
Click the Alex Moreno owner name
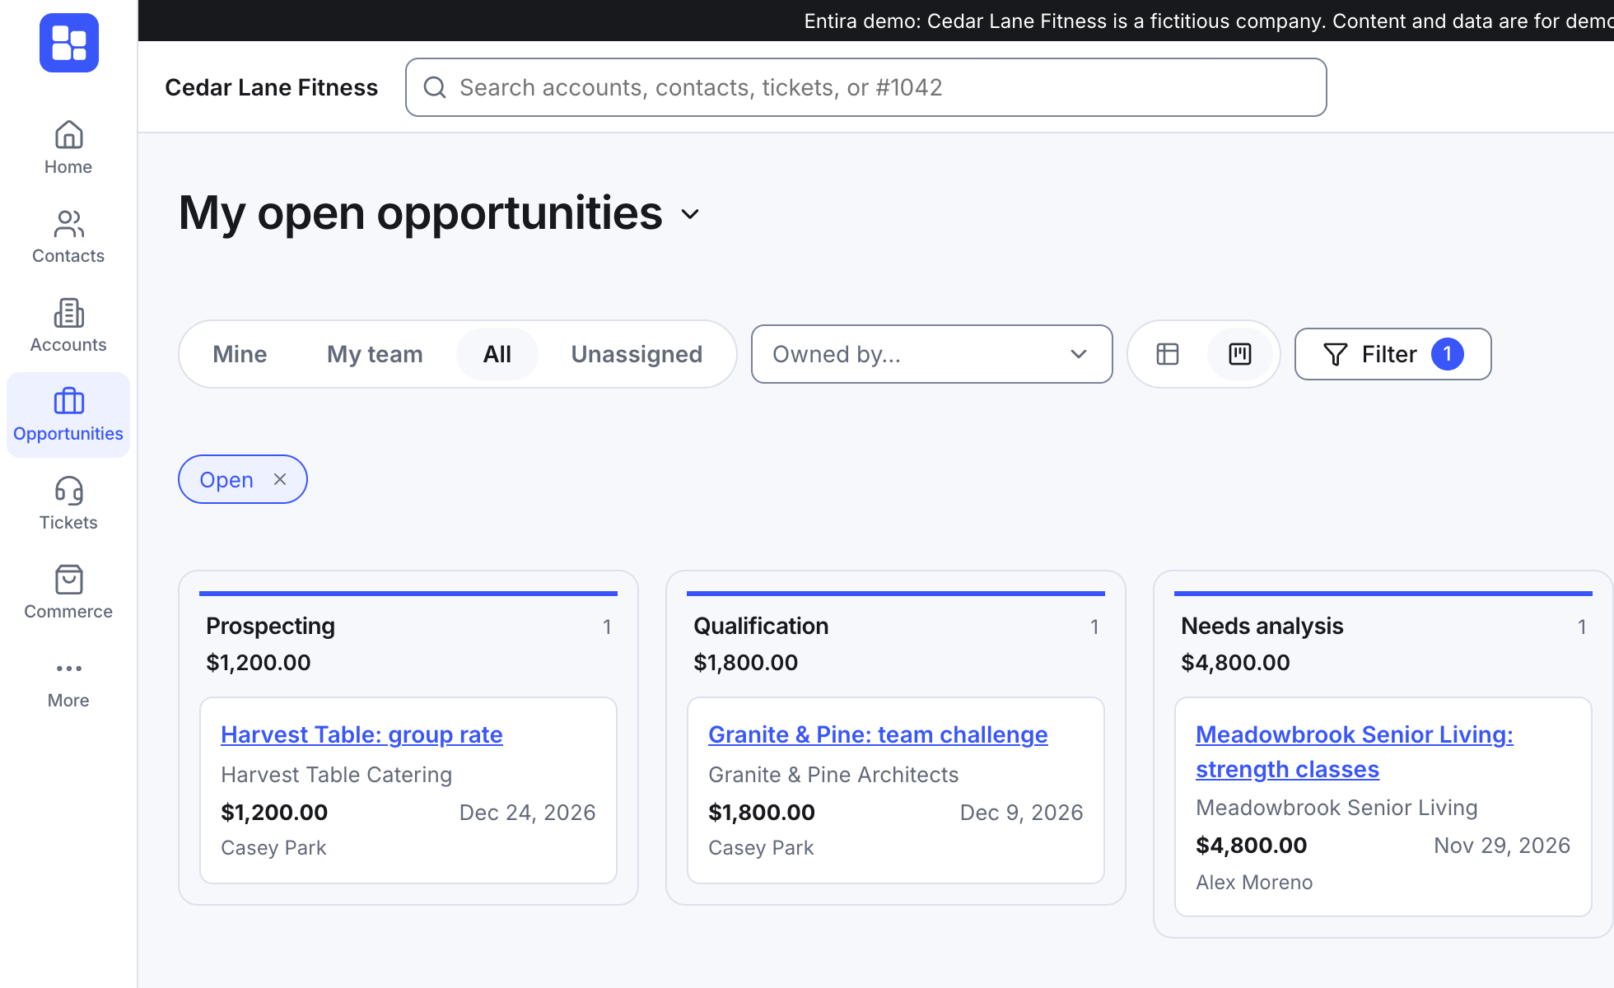pos(1254,883)
